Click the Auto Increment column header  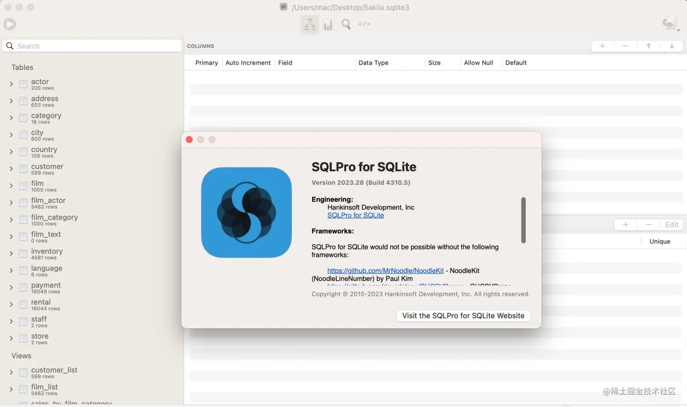point(248,63)
